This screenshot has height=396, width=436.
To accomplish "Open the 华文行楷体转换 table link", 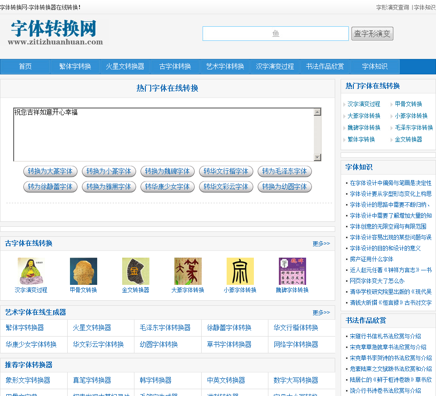I will pos(296,328).
